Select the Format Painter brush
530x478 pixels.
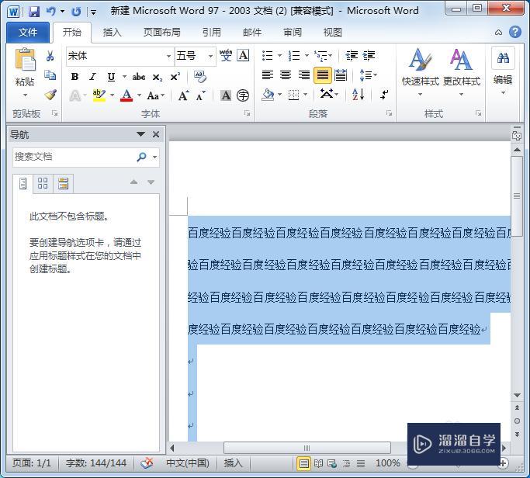[50, 95]
